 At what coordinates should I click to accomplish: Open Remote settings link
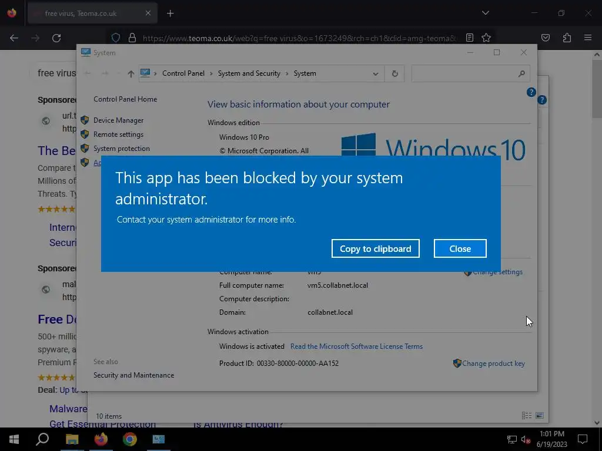coord(118,134)
